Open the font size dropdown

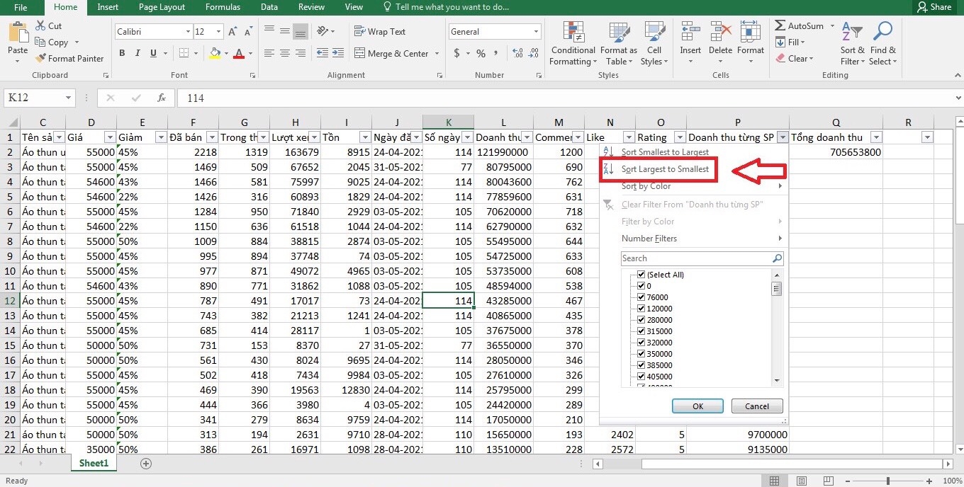pos(220,32)
